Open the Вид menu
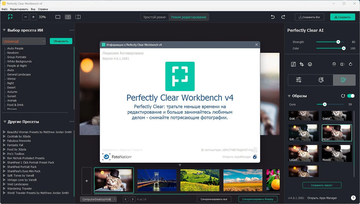The image size is (360, 204). coord(33,9)
